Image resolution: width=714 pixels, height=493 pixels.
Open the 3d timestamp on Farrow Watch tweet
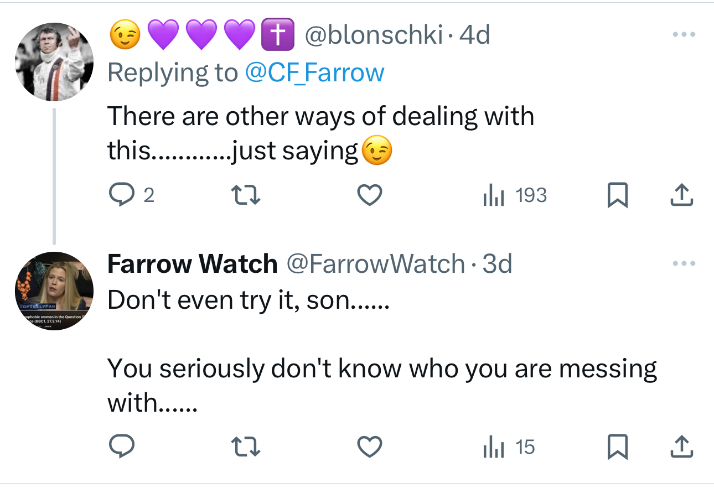[x=497, y=264]
